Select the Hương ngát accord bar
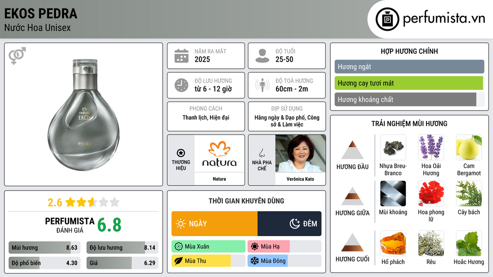Viewport: 493px width, 277px height. [x=409, y=66]
